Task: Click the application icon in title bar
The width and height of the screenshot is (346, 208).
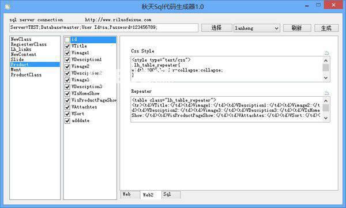Action: (7, 6)
